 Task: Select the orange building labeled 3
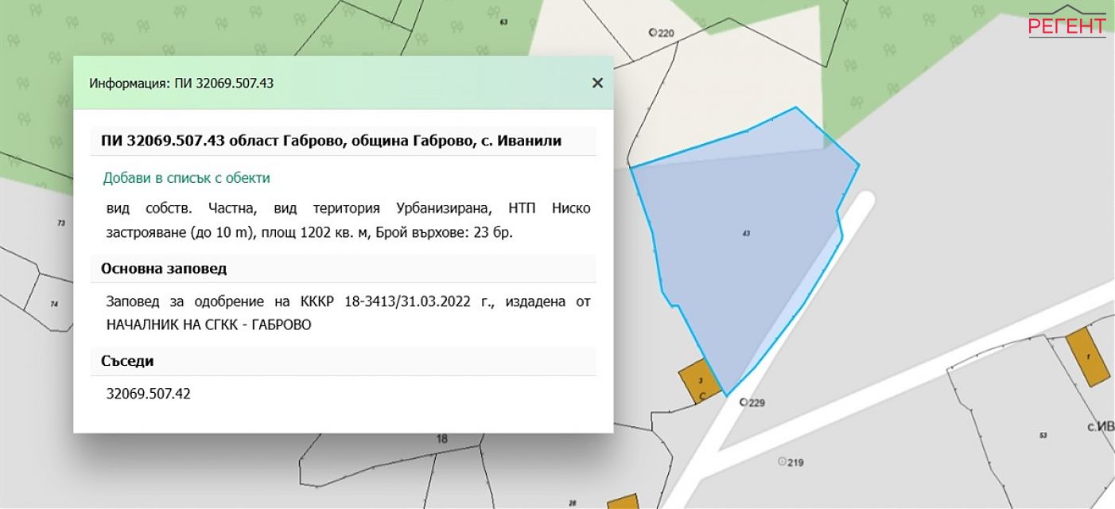(698, 382)
